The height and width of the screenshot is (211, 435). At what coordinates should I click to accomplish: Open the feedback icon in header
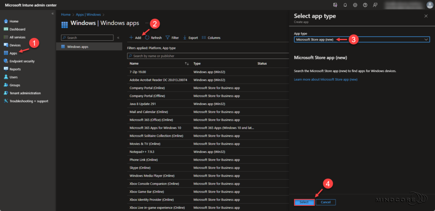pyautogui.click(x=375, y=5)
